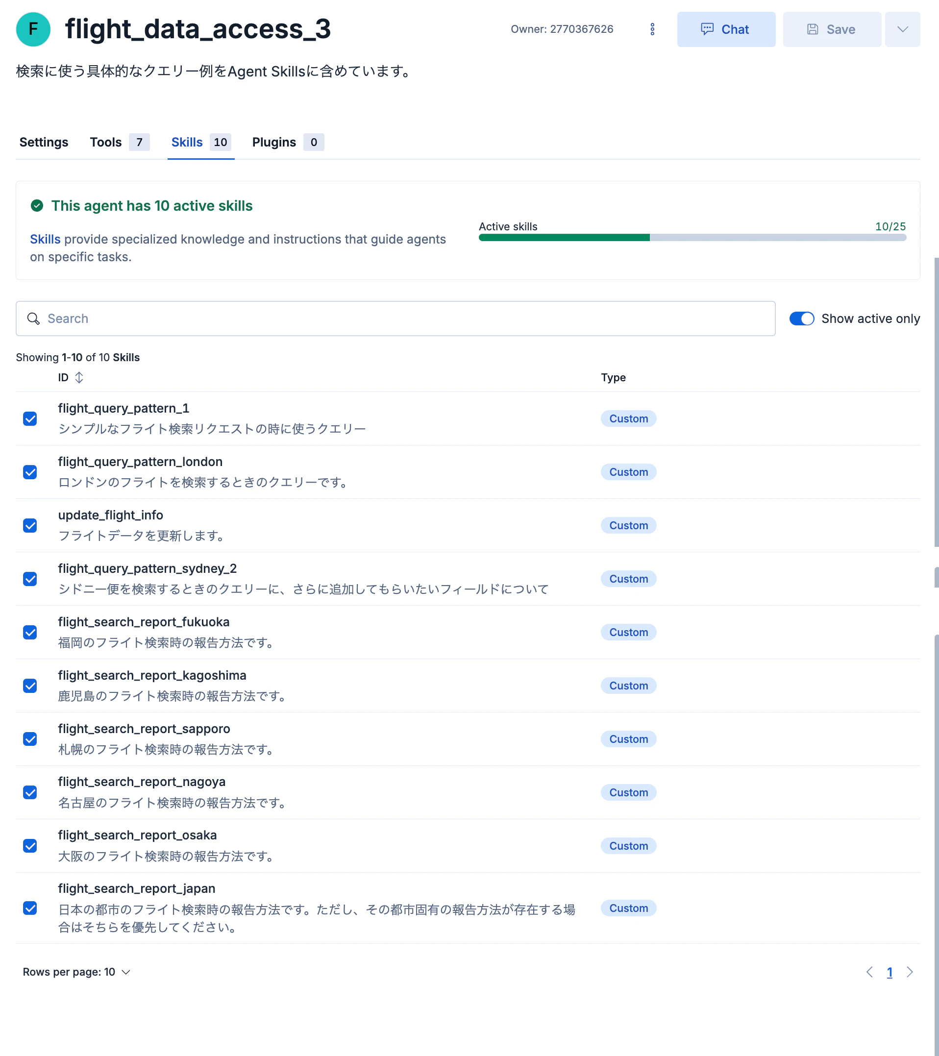
Task: Click the Save button
Action: point(832,29)
